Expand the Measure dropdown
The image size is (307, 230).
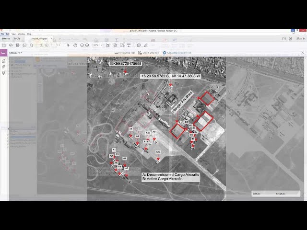pos(15,53)
